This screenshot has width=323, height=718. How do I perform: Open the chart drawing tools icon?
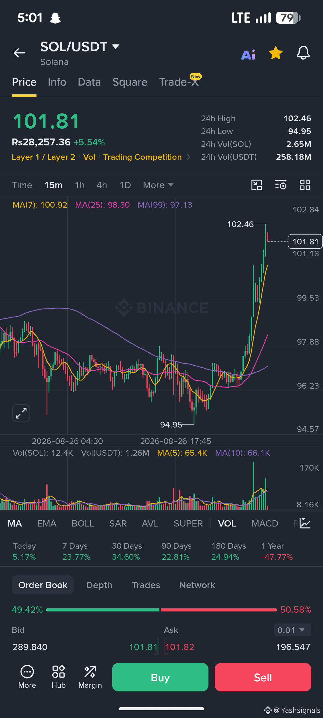[x=257, y=185]
